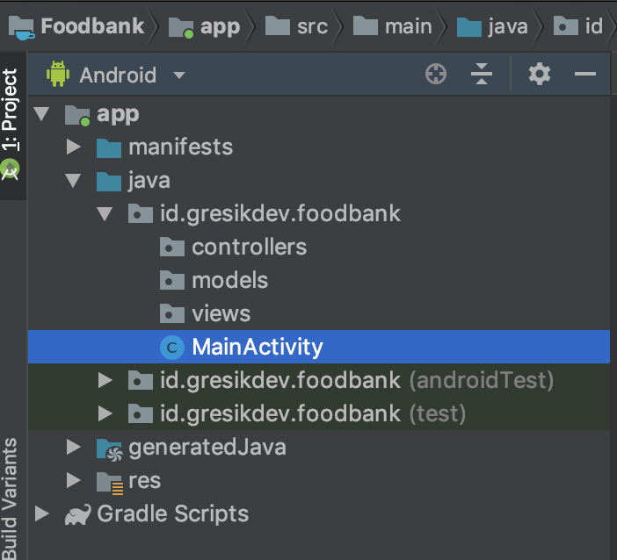This screenshot has height=560, width=617.
Task: Click src in the breadcrumb path
Action: click(x=311, y=26)
